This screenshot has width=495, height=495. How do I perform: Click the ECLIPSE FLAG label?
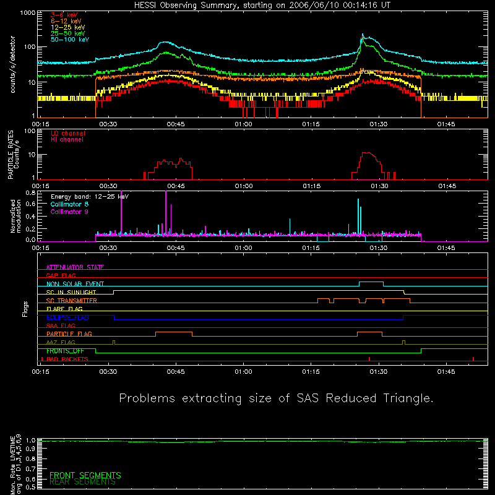tap(67, 317)
